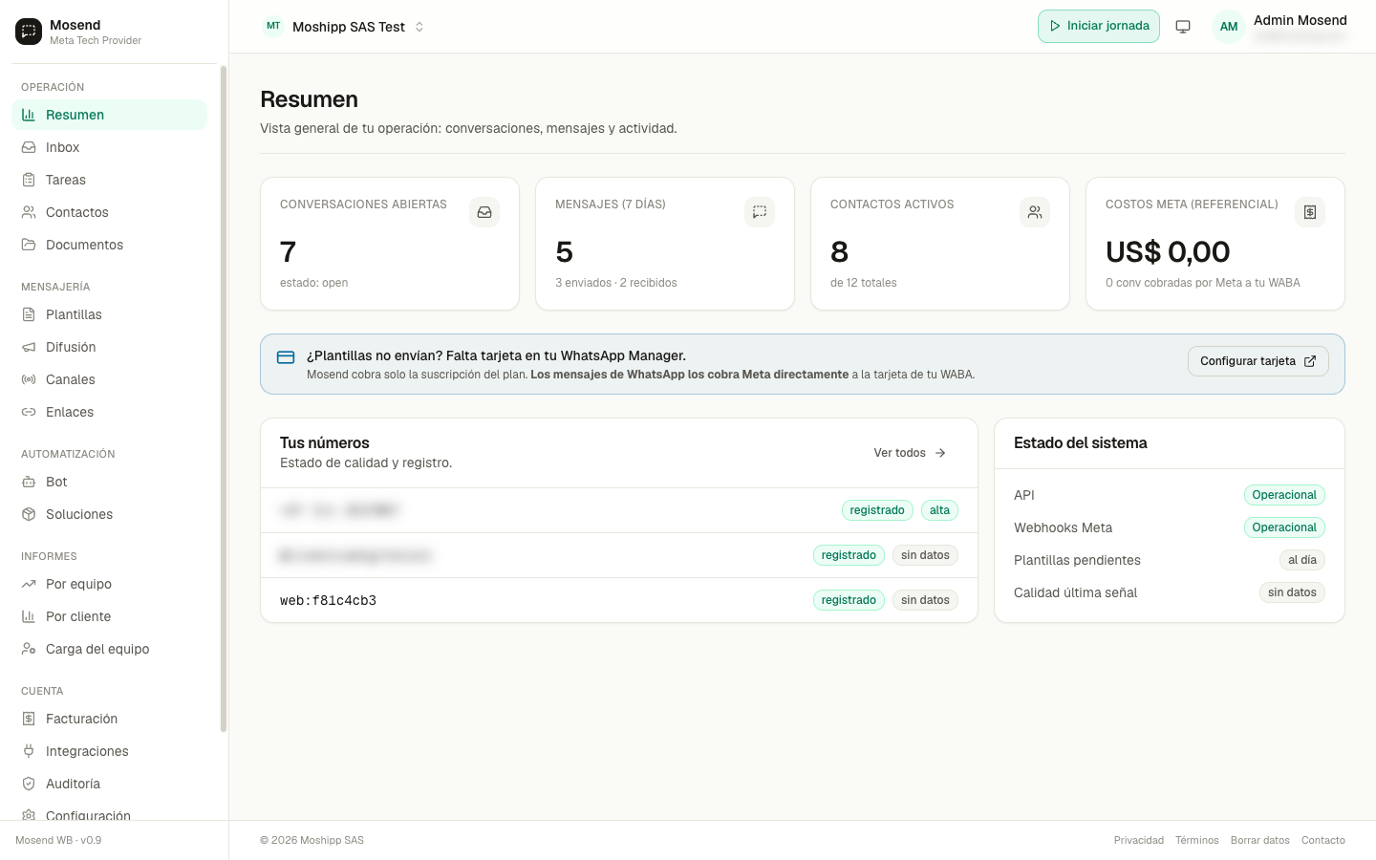Open the display monitor icon in header
The image size is (1376, 860).
tap(1183, 27)
